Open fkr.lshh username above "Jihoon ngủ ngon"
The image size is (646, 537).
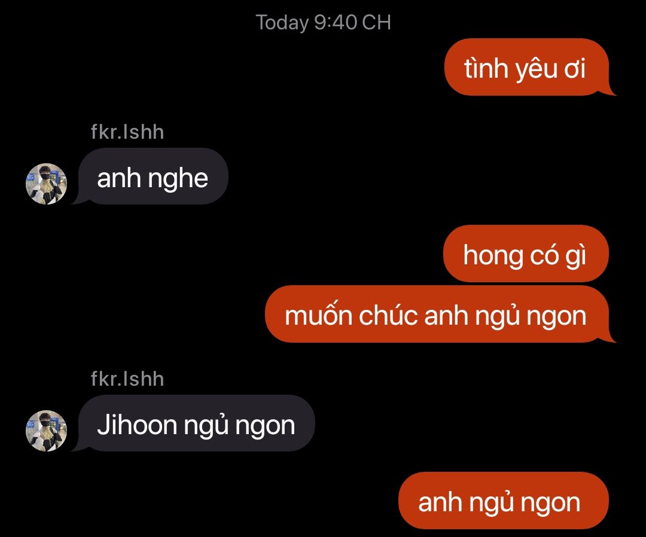(x=127, y=379)
